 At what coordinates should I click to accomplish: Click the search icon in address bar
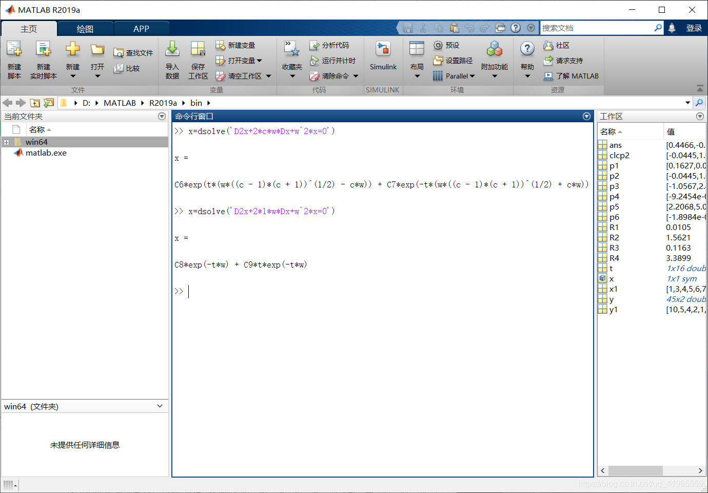point(699,103)
